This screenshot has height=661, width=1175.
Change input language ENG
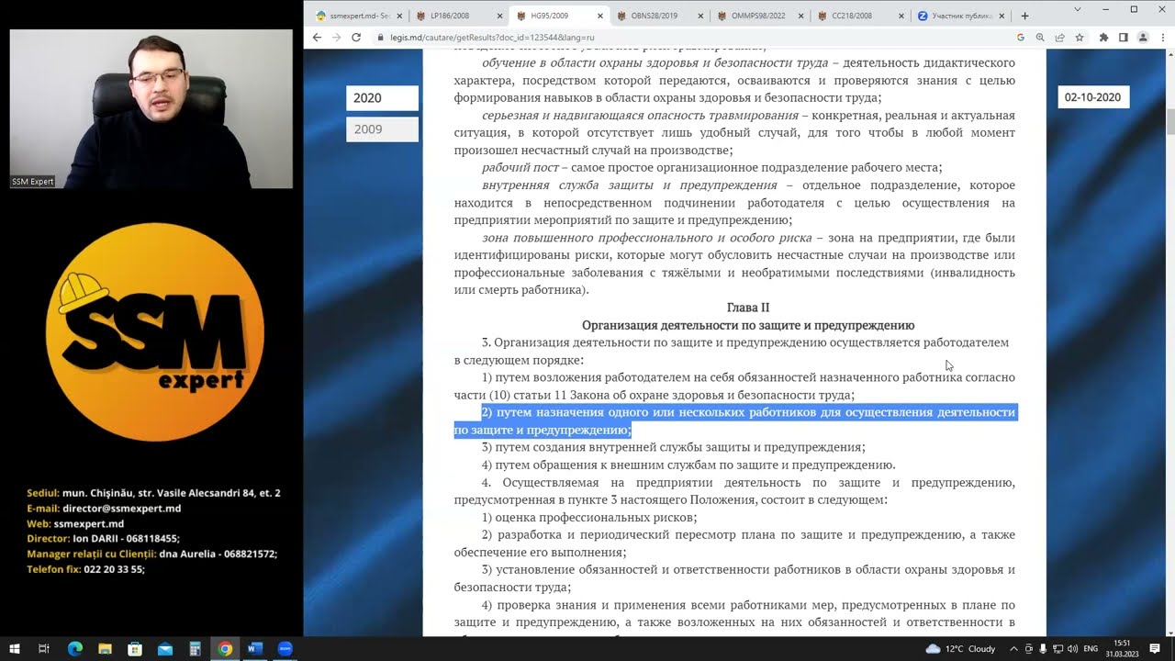pos(1091,648)
